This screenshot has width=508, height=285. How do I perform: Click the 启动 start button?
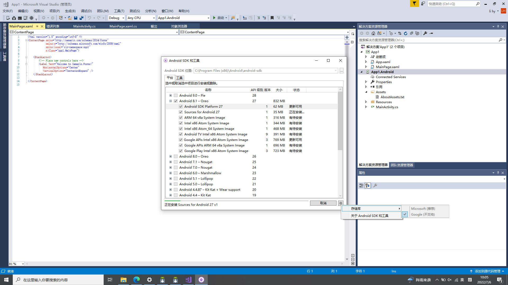(x=220, y=18)
